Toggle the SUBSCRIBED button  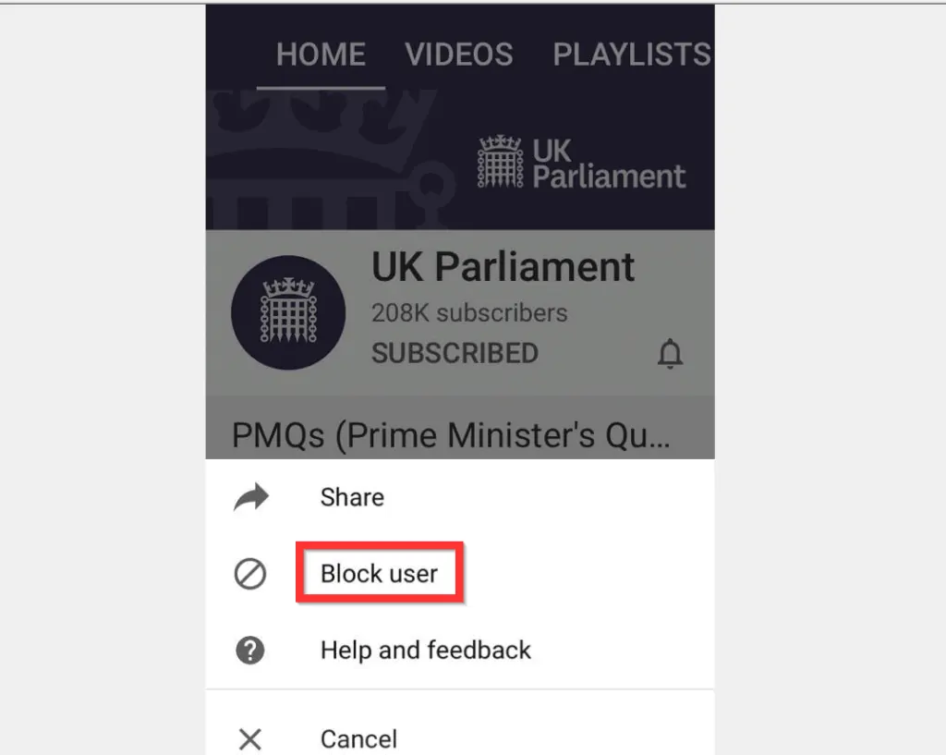pos(455,353)
